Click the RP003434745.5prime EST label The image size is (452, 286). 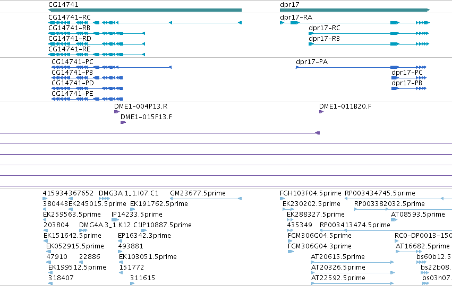(x=380, y=193)
